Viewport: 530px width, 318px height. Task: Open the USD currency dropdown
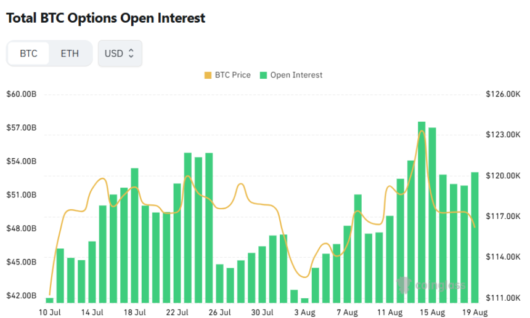(120, 54)
